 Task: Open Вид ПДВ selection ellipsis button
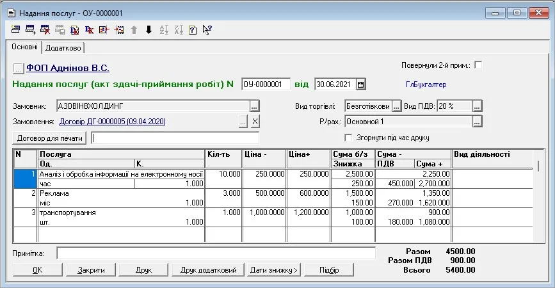[477, 106]
